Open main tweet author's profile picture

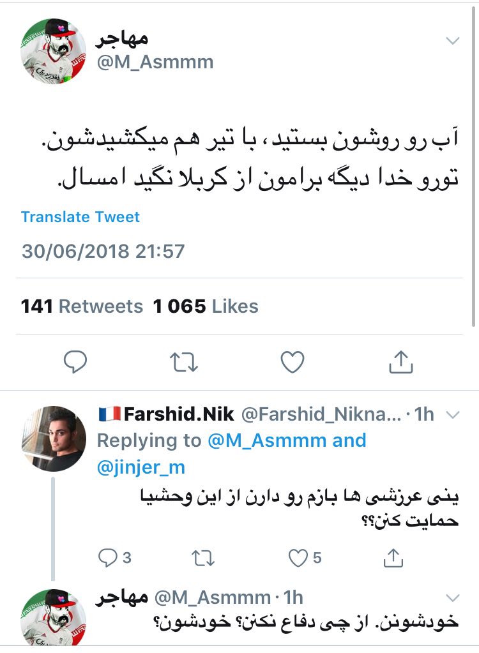pos(54,50)
